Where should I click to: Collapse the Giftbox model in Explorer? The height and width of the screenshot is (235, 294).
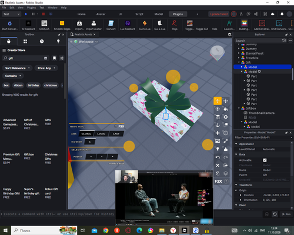tap(239, 108)
